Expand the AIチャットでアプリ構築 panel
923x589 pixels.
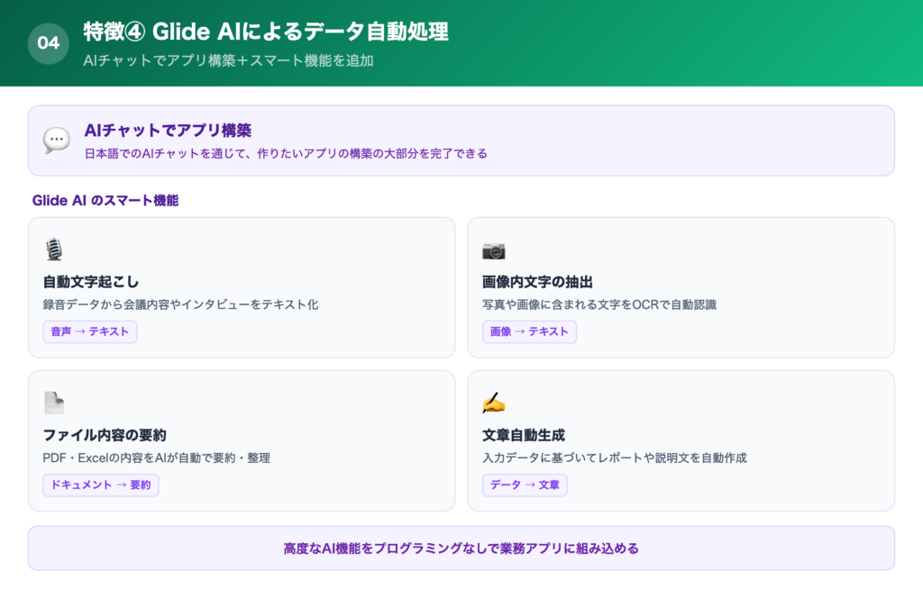pos(461,140)
